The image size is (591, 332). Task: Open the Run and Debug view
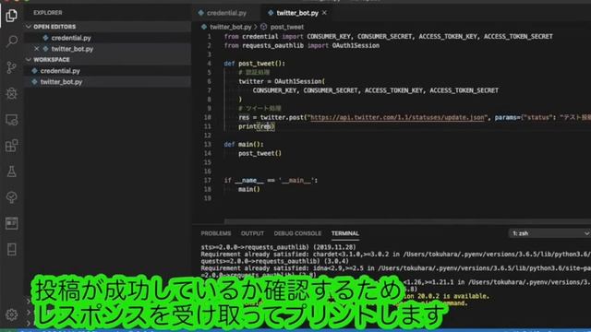pyautogui.click(x=12, y=93)
